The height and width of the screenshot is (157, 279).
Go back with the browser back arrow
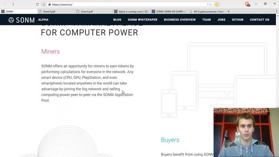[5, 4]
